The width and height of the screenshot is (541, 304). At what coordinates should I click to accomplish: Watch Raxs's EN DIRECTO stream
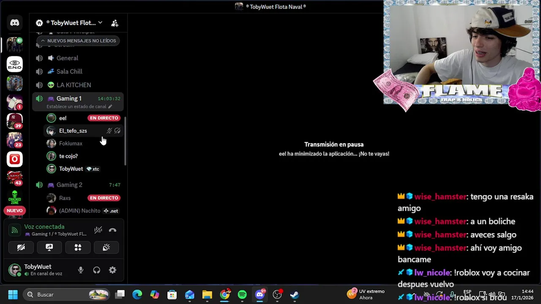click(x=104, y=198)
